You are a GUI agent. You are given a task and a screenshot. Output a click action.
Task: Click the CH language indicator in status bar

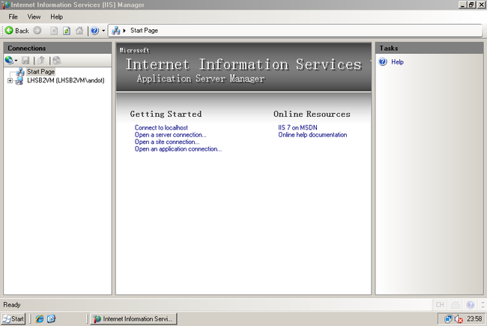coord(440,304)
